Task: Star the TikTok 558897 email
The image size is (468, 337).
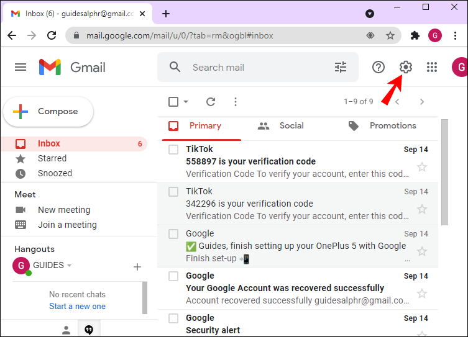Action: (x=422, y=167)
